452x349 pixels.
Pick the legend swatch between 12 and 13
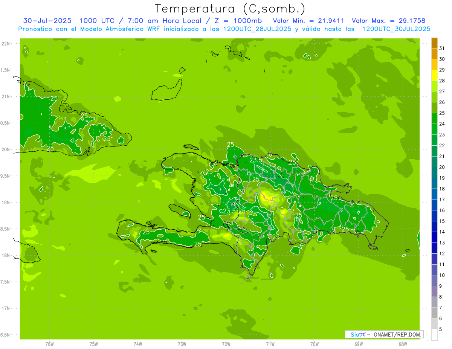[434, 248]
